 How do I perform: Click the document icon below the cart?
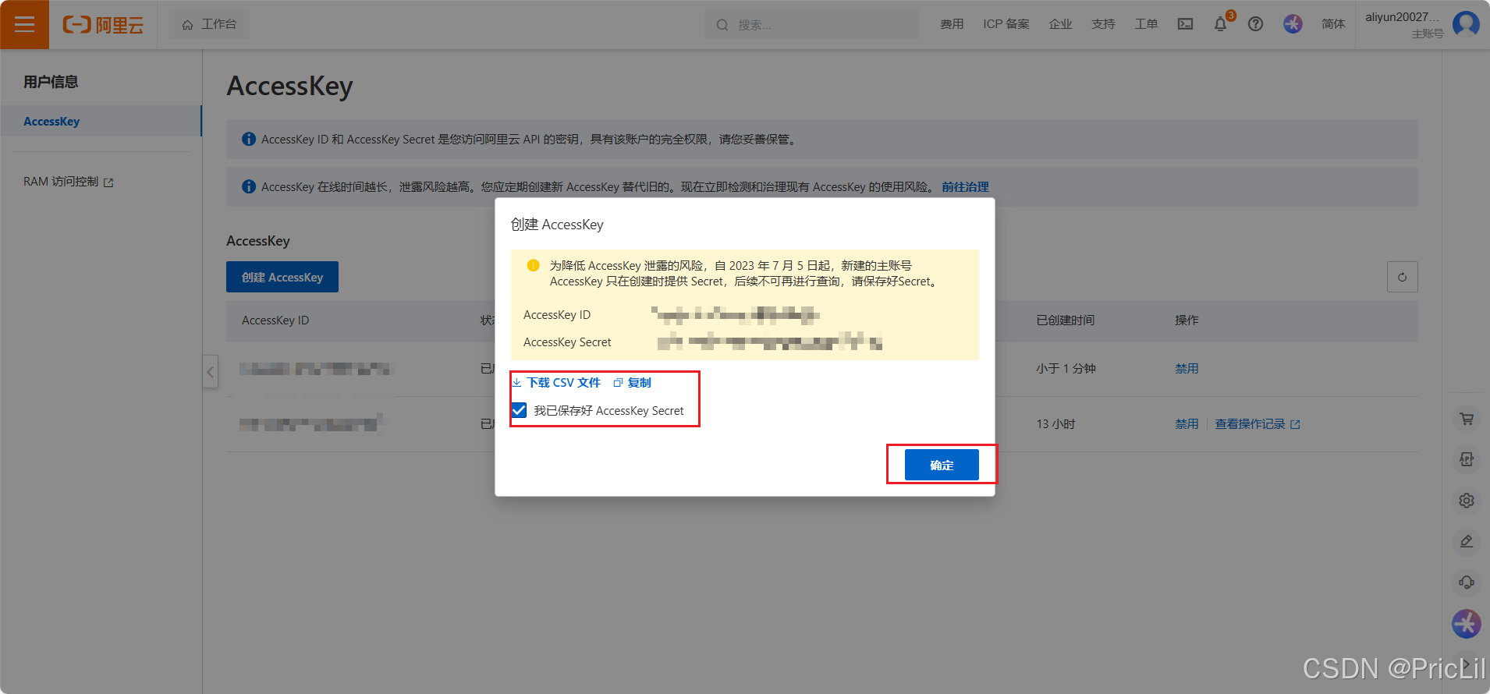(x=1467, y=459)
